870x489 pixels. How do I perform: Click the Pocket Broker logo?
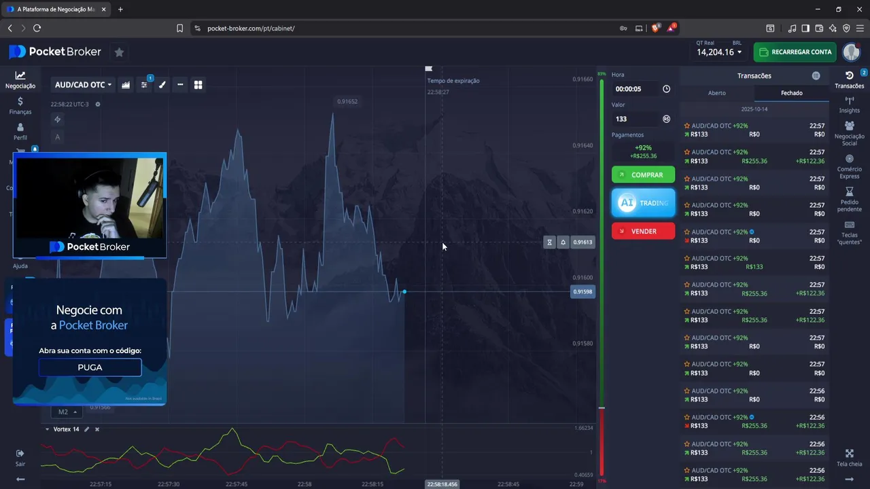55,52
